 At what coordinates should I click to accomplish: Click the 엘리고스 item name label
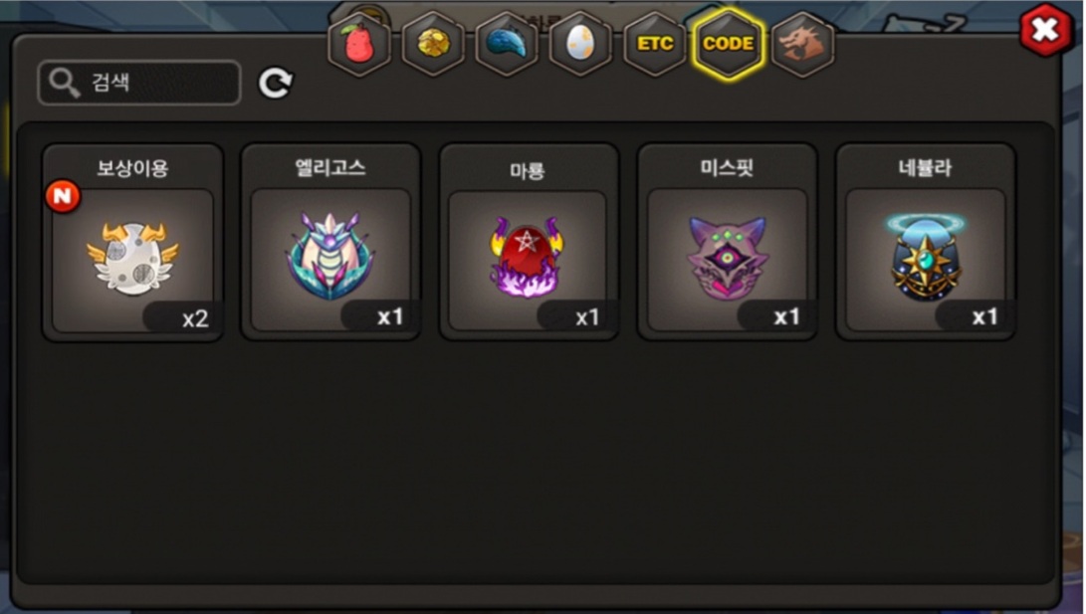(330, 167)
